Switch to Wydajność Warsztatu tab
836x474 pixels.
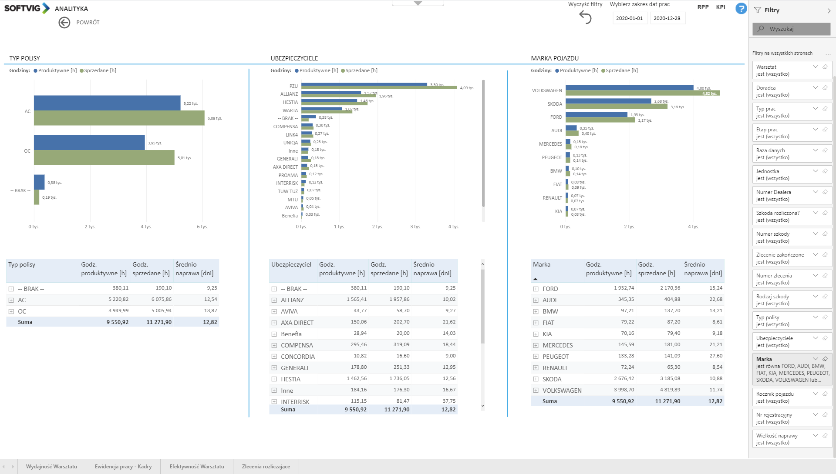[51, 467]
